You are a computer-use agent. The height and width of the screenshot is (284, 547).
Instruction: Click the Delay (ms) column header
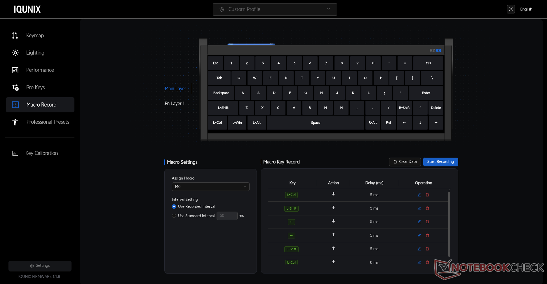[374, 183]
